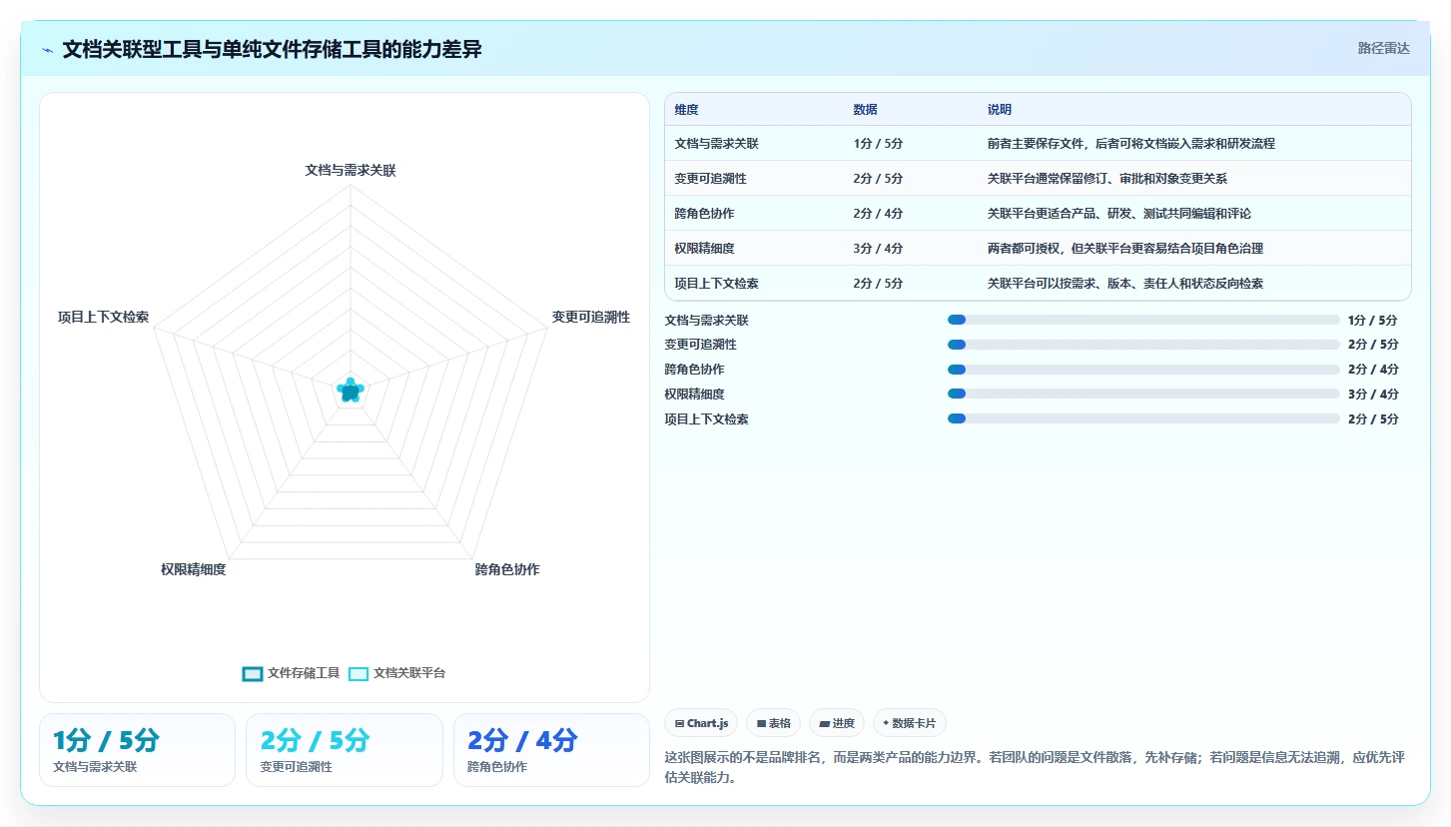This screenshot has height=827, width=1451.
Task: Click the 项目上下文检索 progress bar
Action: pos(1143,418)
